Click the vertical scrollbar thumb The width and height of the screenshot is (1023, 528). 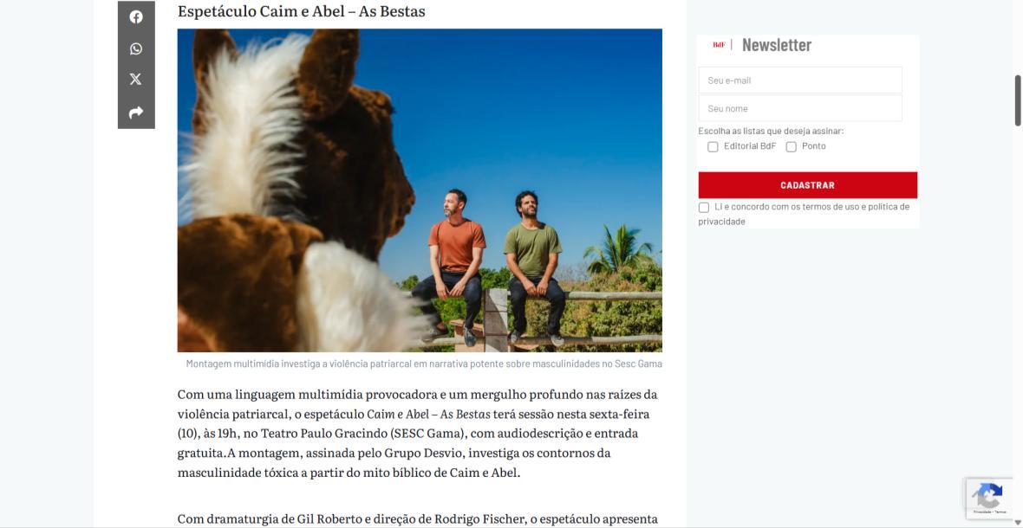click(x=1017, y=100)
